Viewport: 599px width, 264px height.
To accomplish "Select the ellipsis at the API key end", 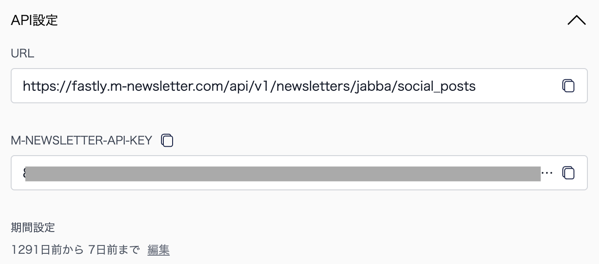I will tap(547, 174).
